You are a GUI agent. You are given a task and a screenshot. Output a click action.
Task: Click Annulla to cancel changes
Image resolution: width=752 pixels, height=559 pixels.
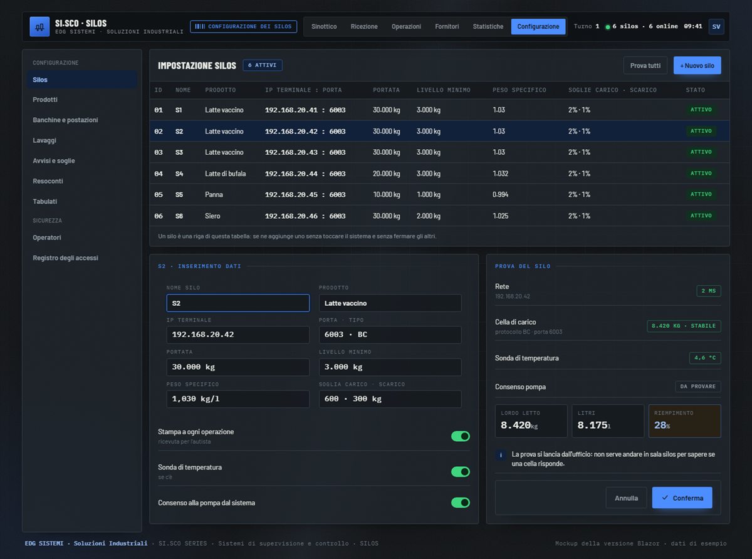(x=626, y=498)
